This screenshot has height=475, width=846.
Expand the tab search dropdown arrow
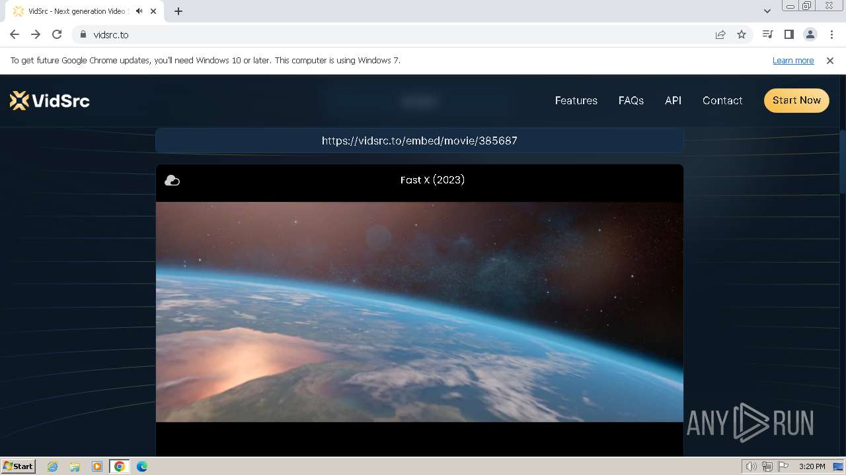pos(767,11)
